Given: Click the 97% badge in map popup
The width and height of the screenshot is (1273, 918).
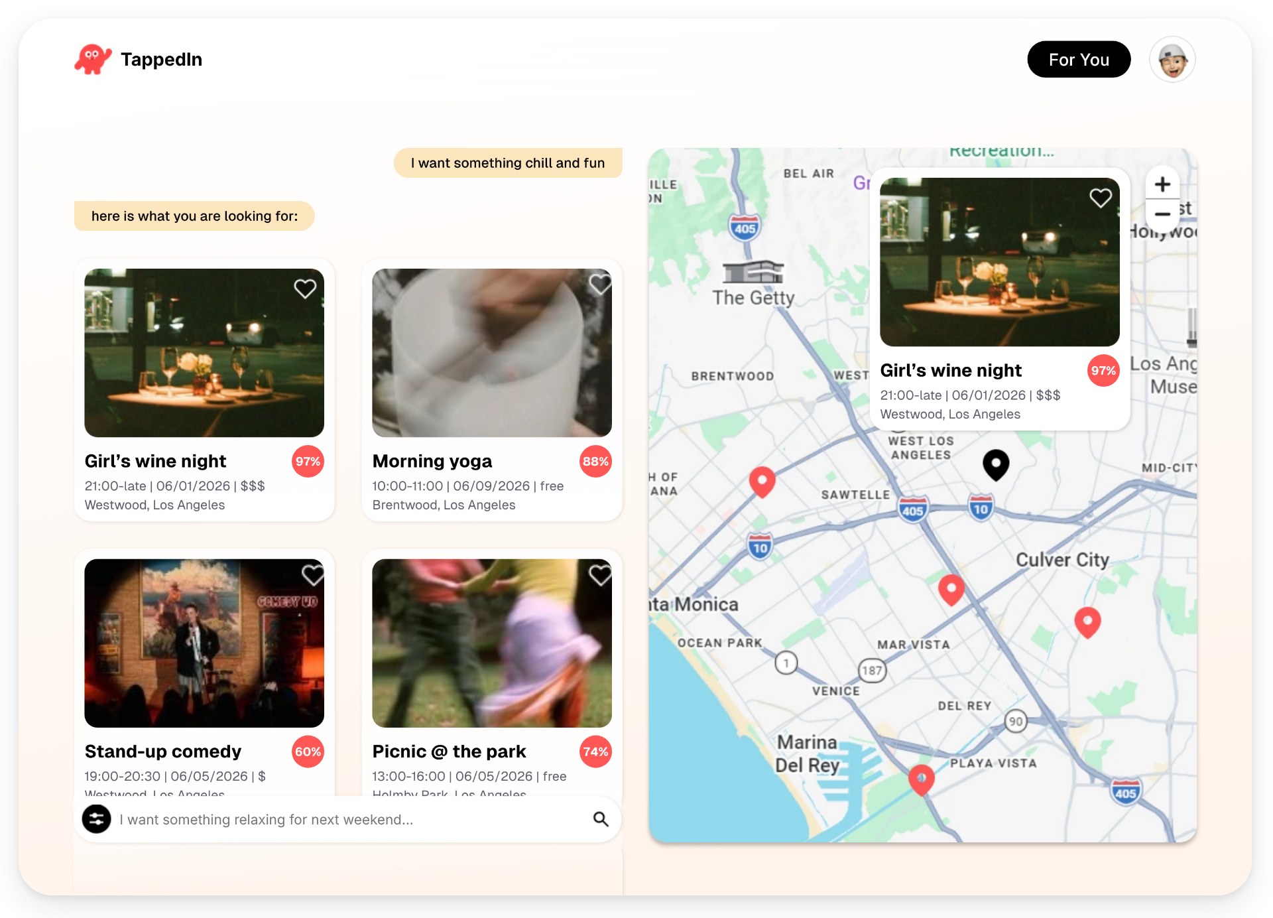Looking at the screenshot, I should (1103, 370).
